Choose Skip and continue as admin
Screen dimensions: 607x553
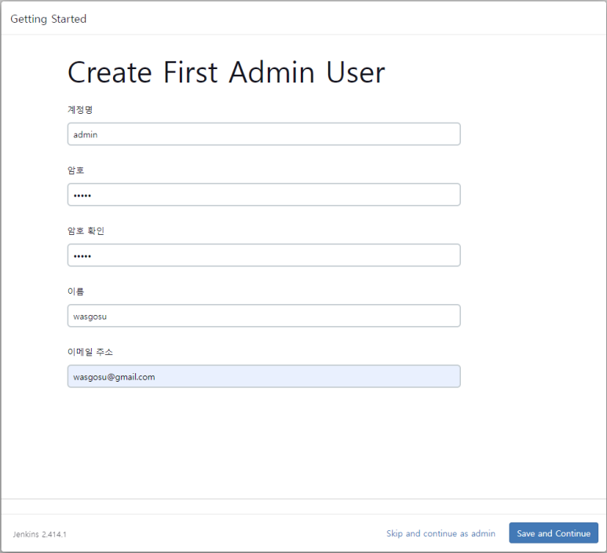[441, 533]
